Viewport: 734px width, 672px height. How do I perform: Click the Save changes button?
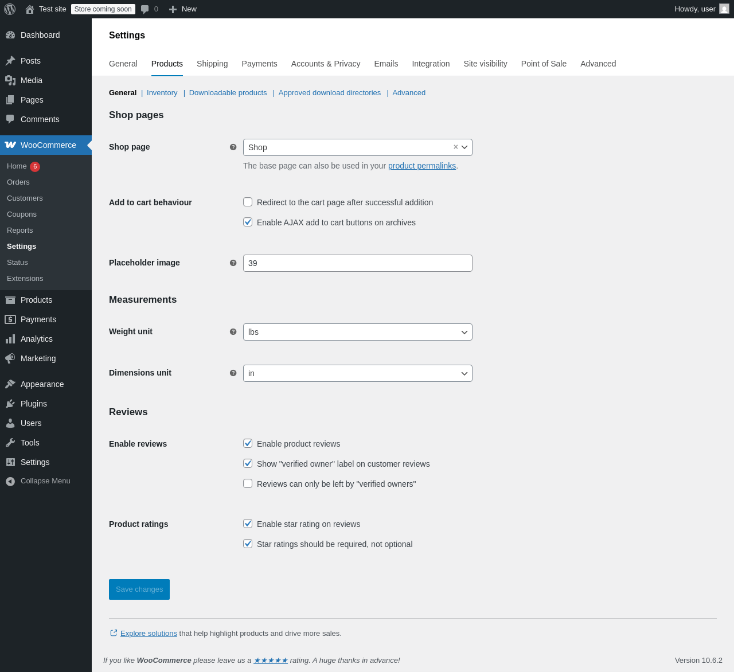tap(139, 589)
